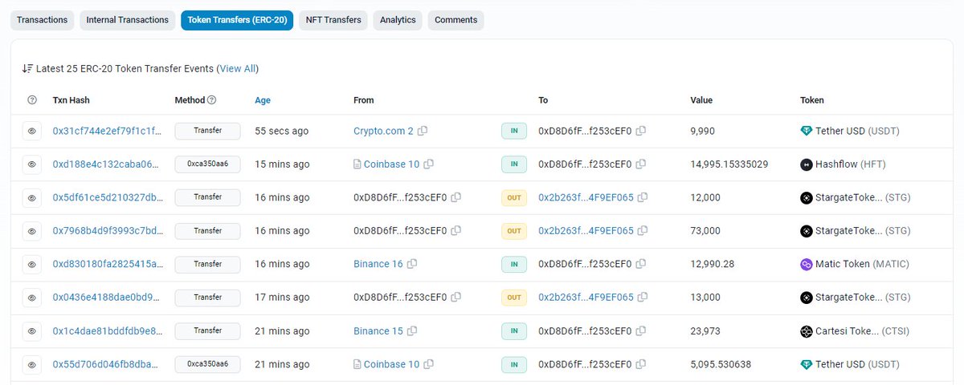Open txn hash 0x1c4dae81bddfdb9e8

pyautogui.click(x=108, y=331)
